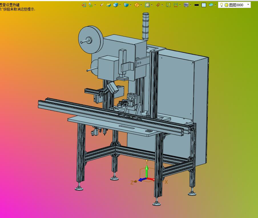The height and width of the screenshot is (218, 258).
Task: Select the signal tower light on model
Action: [146, 26]
